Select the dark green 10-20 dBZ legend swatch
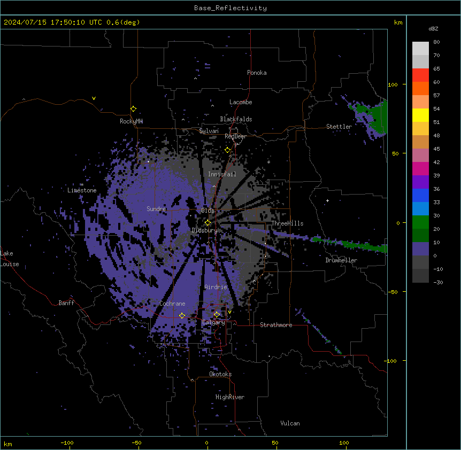The image size is (461, 450). coord(420,236)
